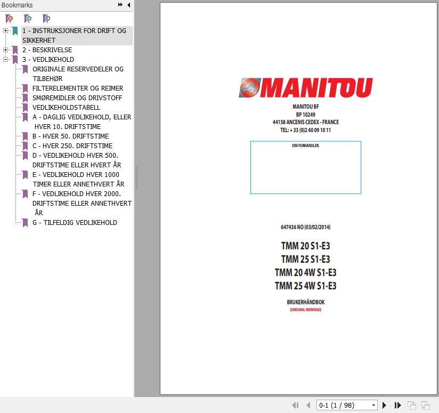The image size is (439, 413).
Task: Click the rename bookmark icon
Action: 46,19
